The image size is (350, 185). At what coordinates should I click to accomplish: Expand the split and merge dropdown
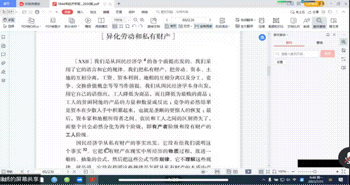[x=78, y=26]
